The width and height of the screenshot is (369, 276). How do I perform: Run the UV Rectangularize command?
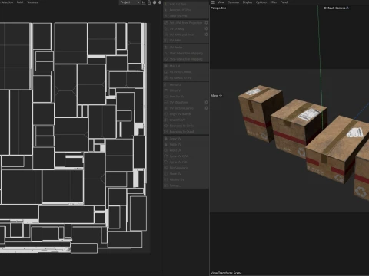pos(184,108)
